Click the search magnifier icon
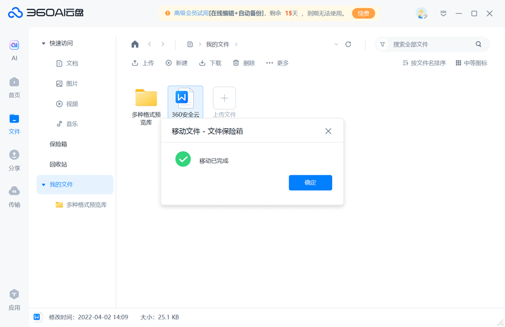The width and height of the screenshot is (505, 327). [478, 44]
